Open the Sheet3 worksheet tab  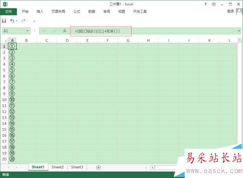point(77,167)
